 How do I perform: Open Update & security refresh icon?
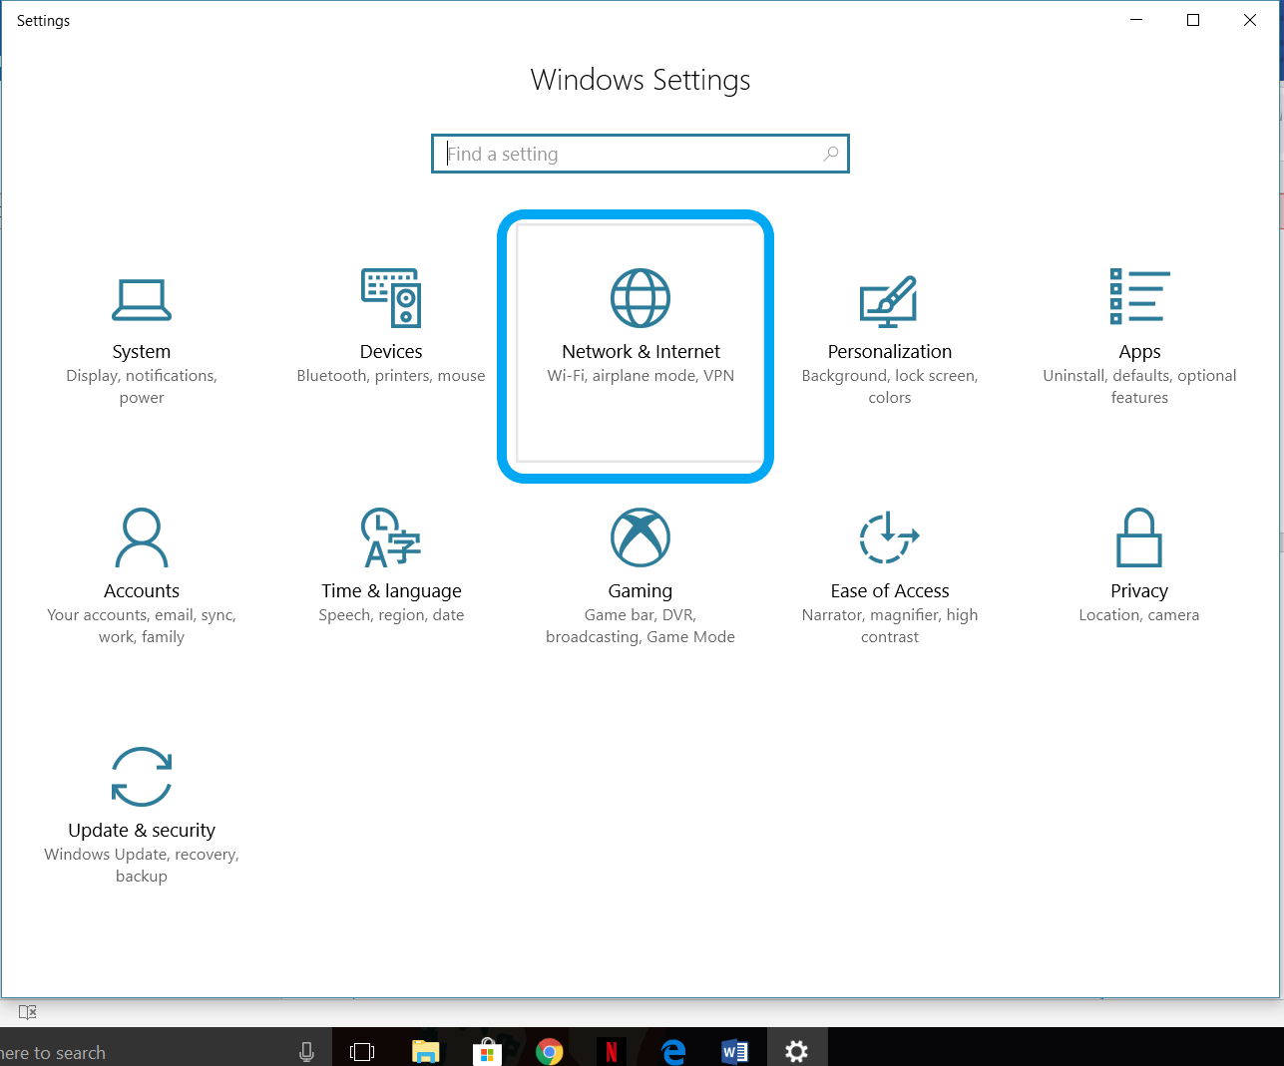[x=142, y=777]
